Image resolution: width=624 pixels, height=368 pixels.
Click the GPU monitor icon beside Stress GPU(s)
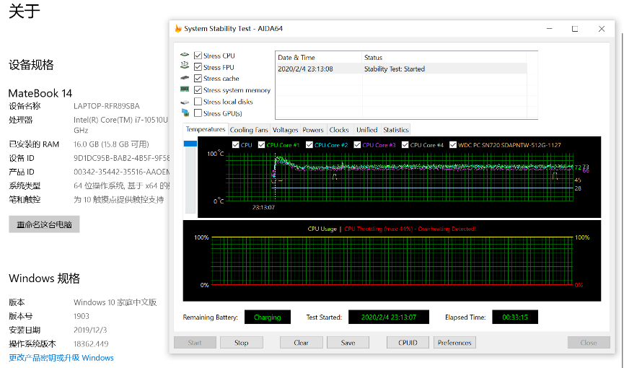(185, 113)
